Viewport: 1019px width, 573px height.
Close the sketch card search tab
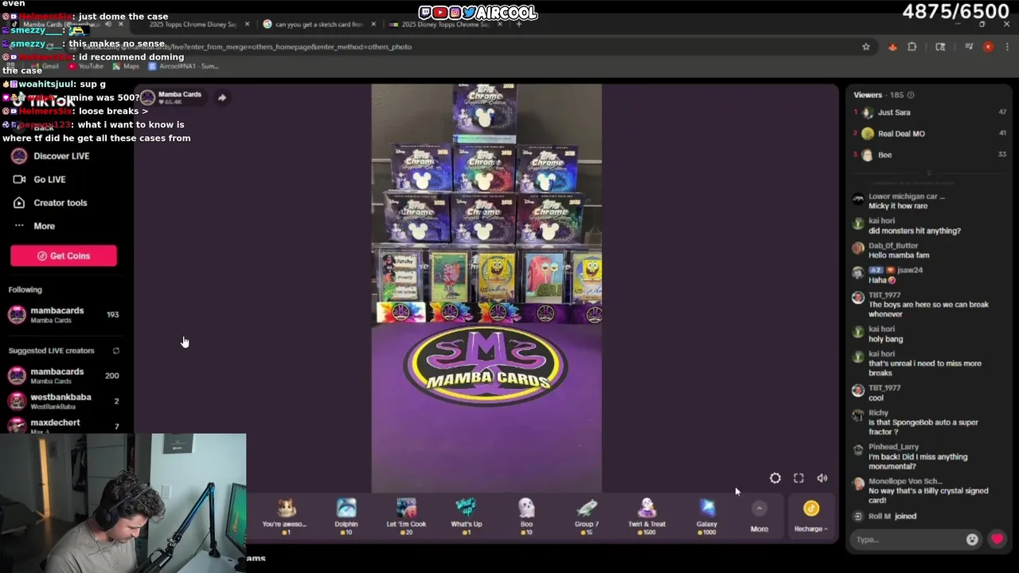(x=373, y=24)
